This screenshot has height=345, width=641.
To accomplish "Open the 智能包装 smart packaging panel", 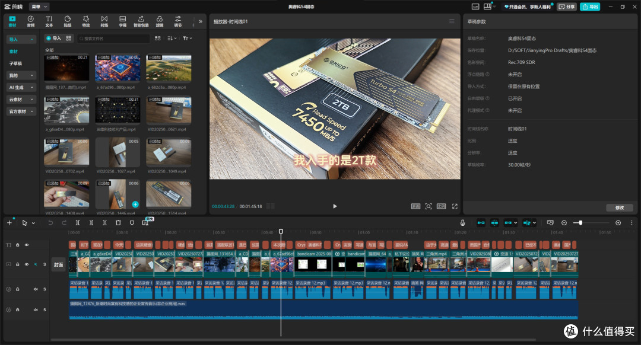I will click(x=141, y=21).
